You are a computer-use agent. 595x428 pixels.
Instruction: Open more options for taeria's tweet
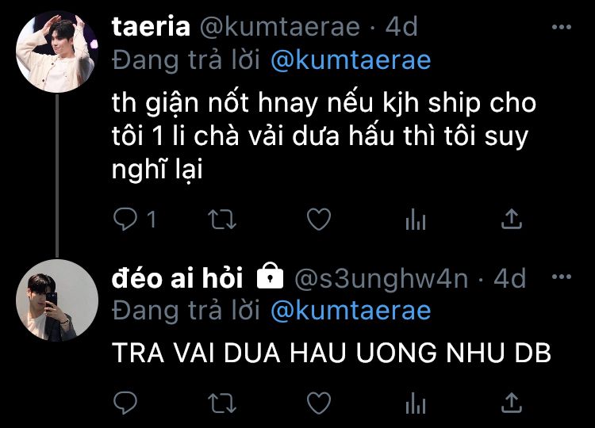click(562, 27)
